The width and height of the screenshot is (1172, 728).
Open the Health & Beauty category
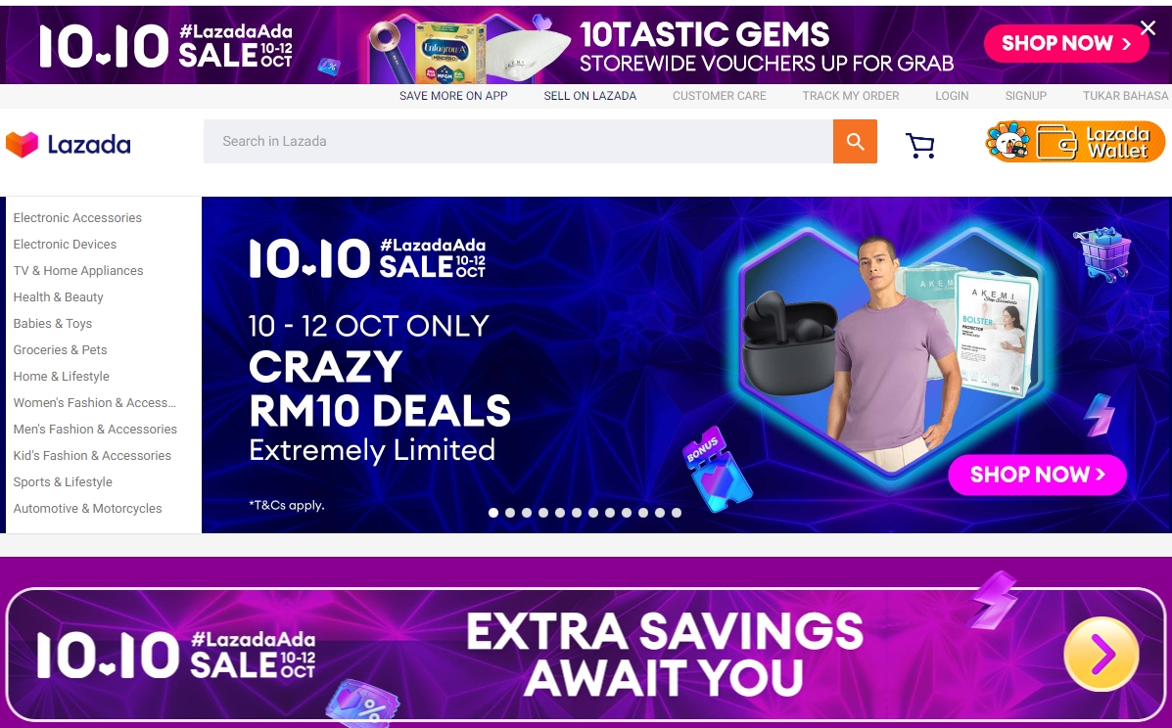click(x=59, y=297)
